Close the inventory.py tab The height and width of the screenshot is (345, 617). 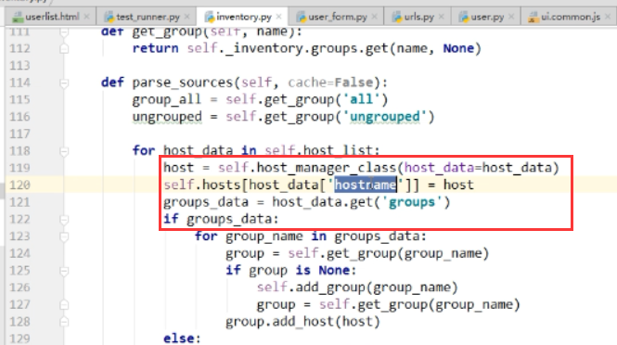[x=279, y=17]
